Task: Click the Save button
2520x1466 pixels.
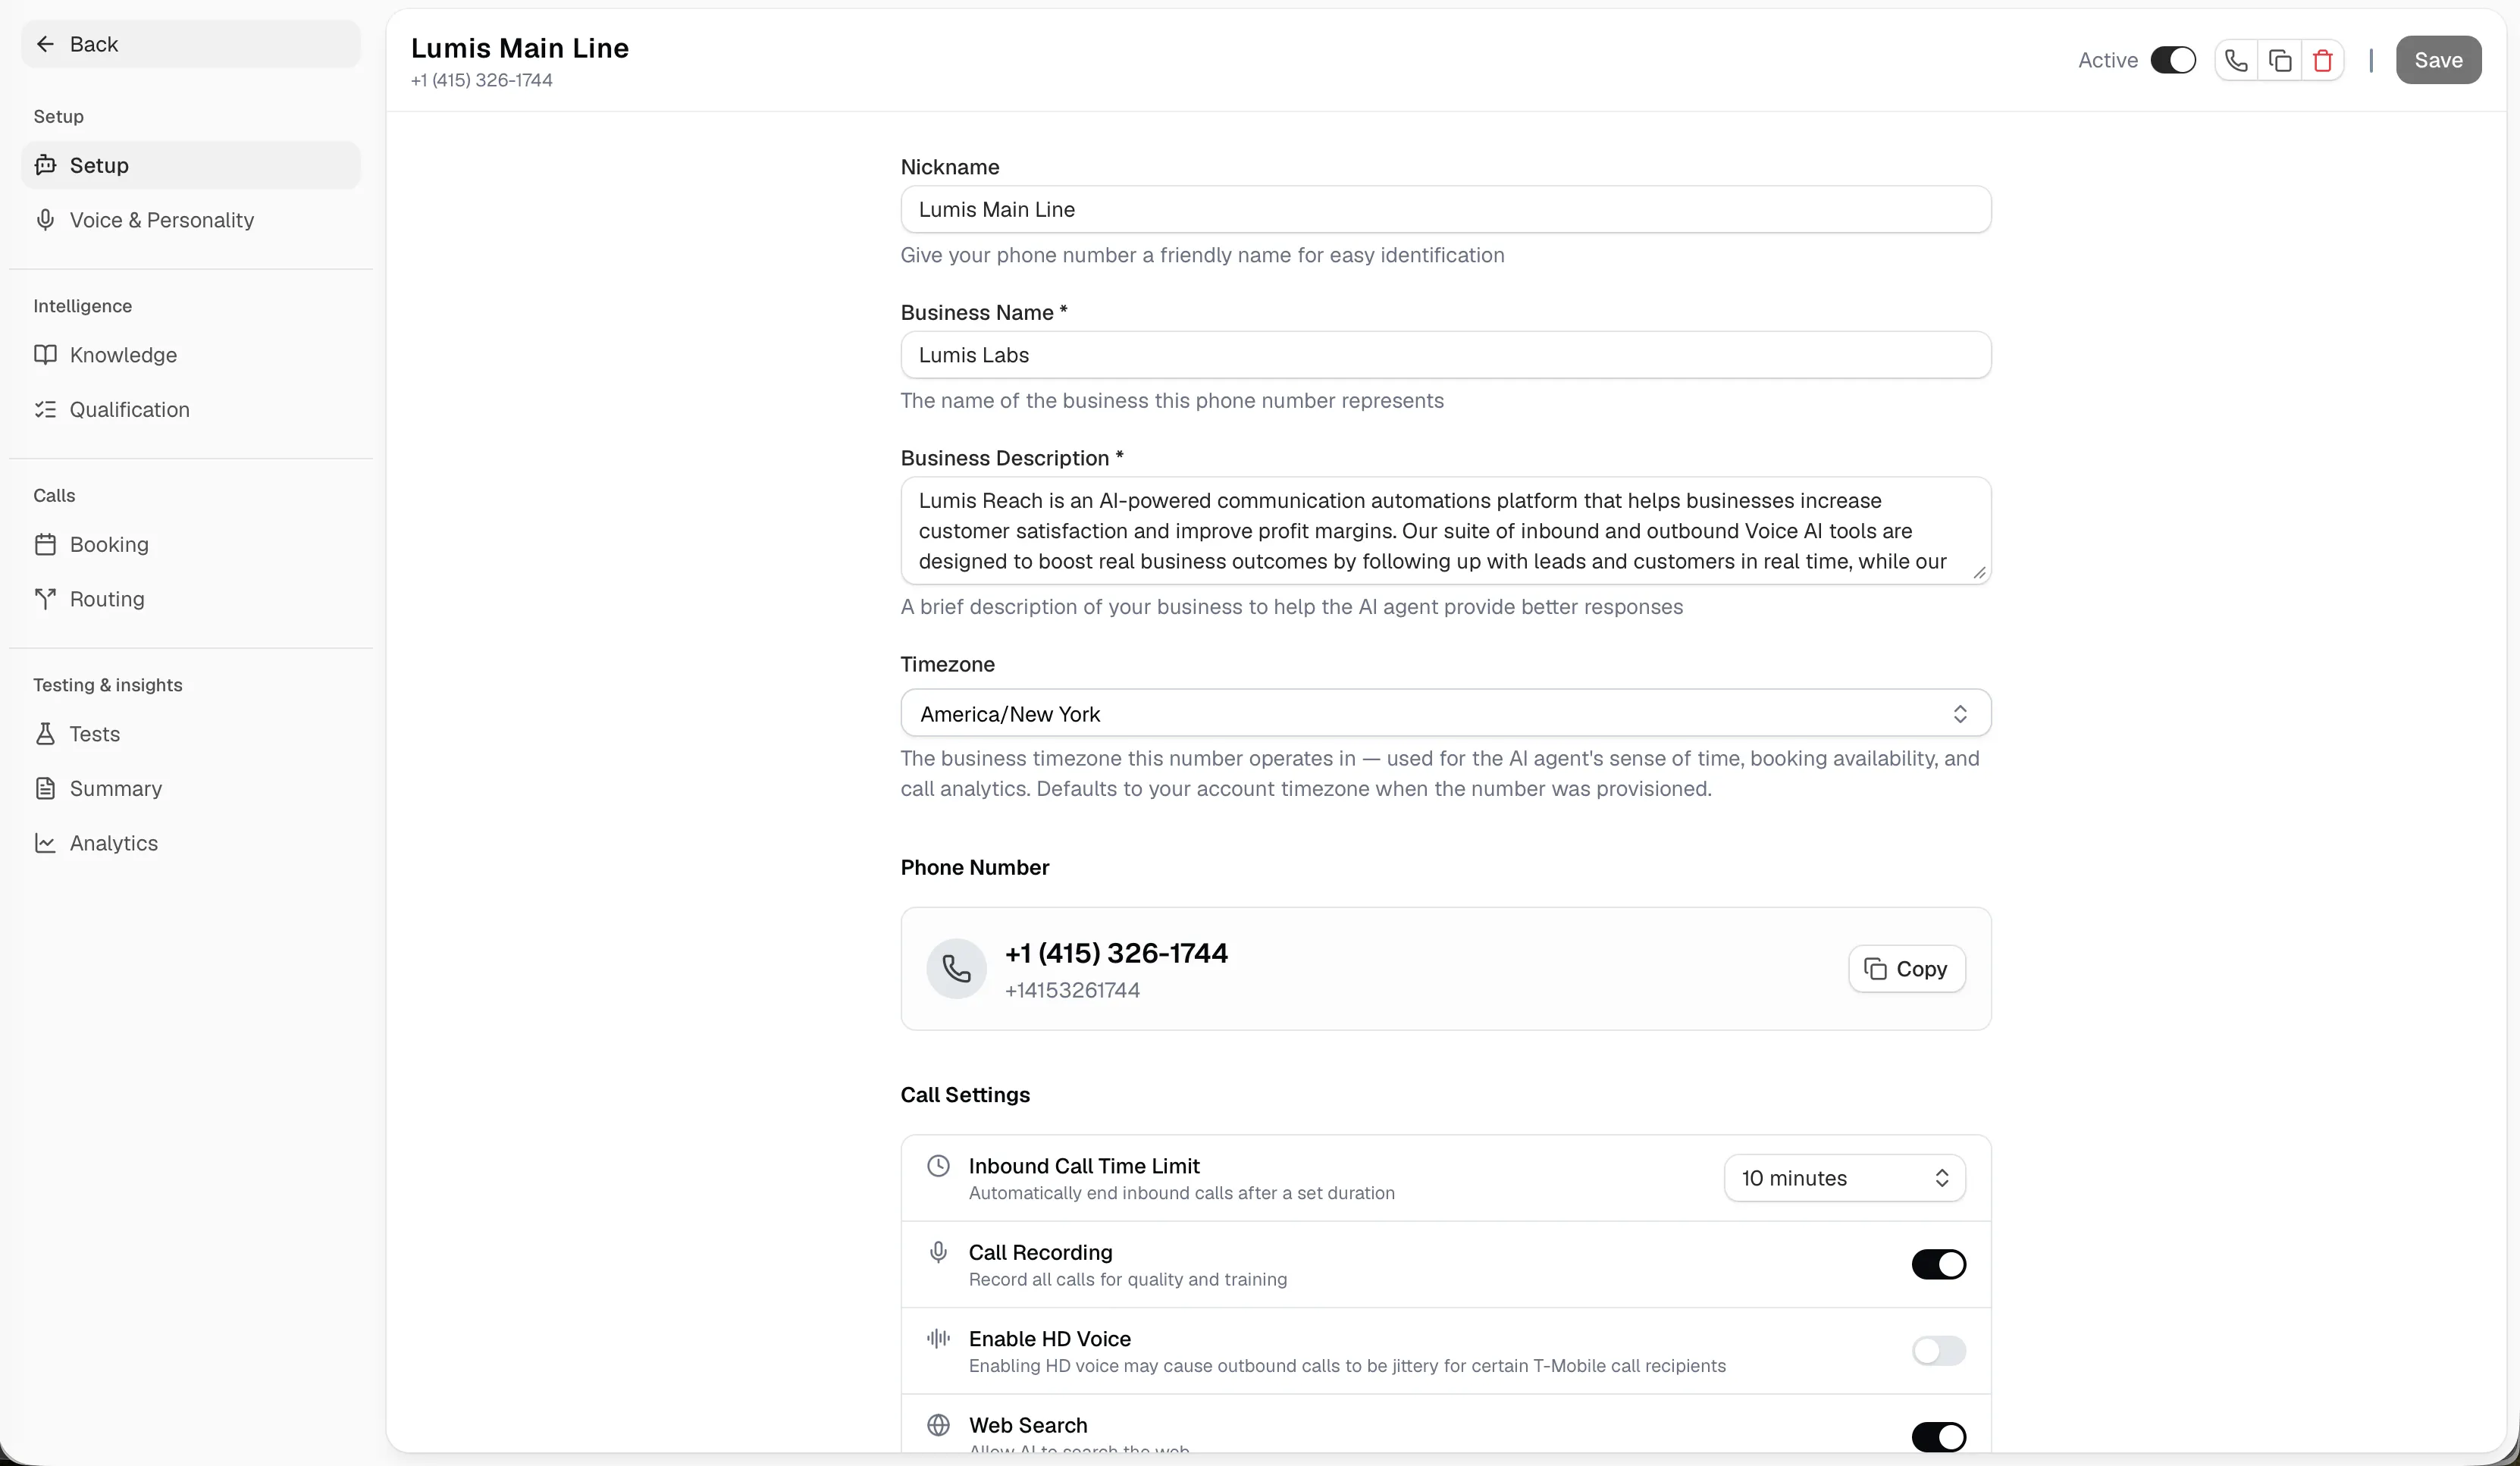Action: (x=2437, y=61)
